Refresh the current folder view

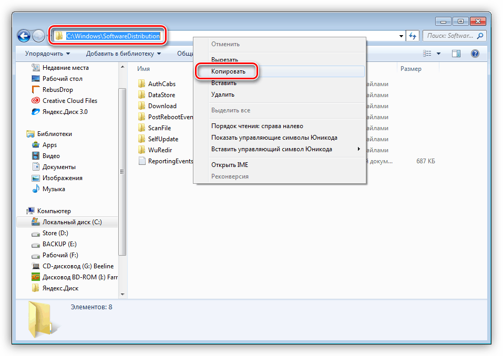pyautogui.click(x=413, y=36)
